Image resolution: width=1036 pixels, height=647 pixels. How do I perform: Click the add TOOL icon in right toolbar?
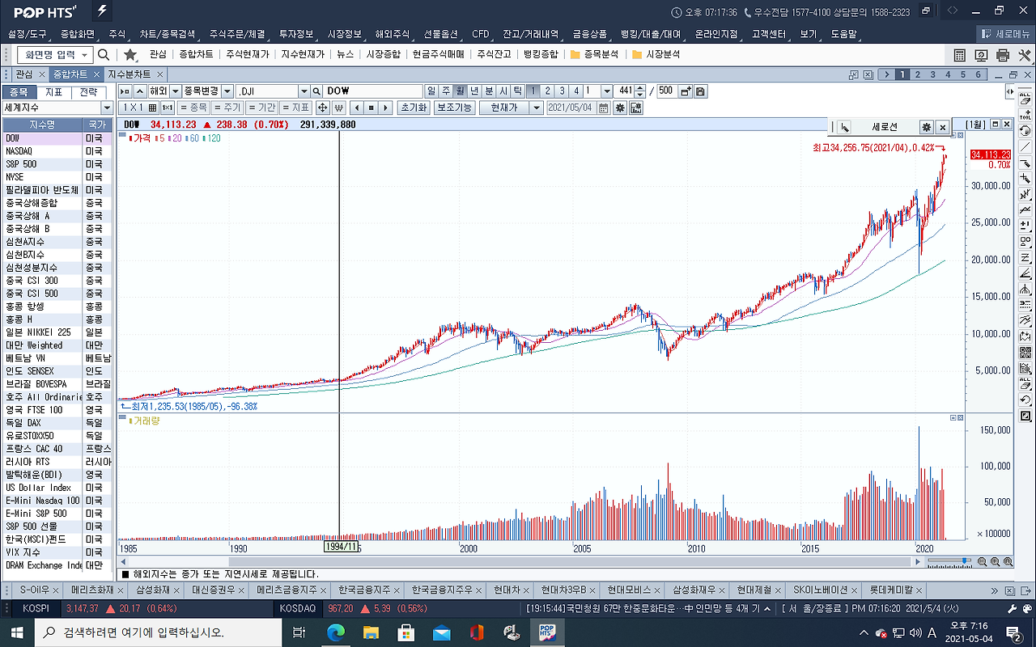pyautogui.click(x=1025, y=114)
